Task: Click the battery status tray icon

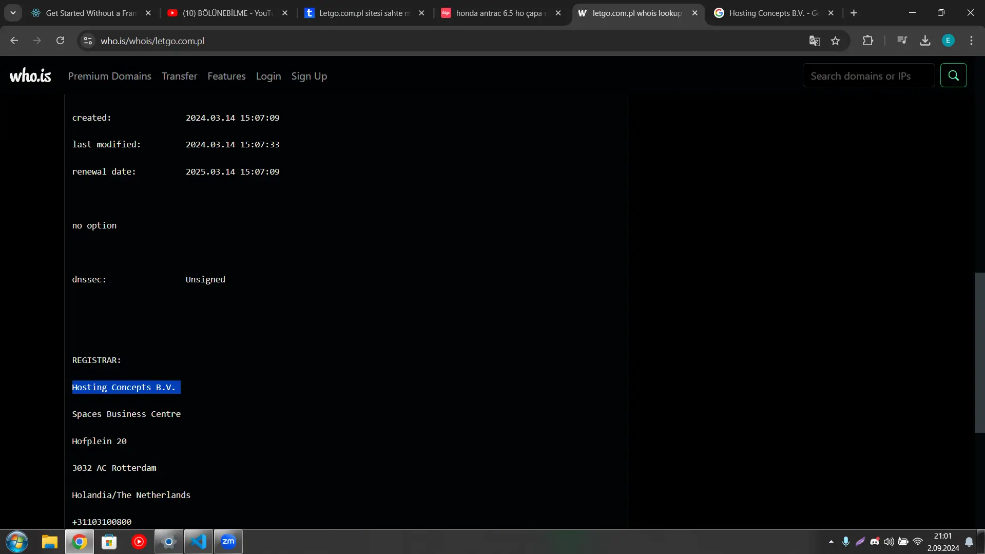Action: click(903, 542)
